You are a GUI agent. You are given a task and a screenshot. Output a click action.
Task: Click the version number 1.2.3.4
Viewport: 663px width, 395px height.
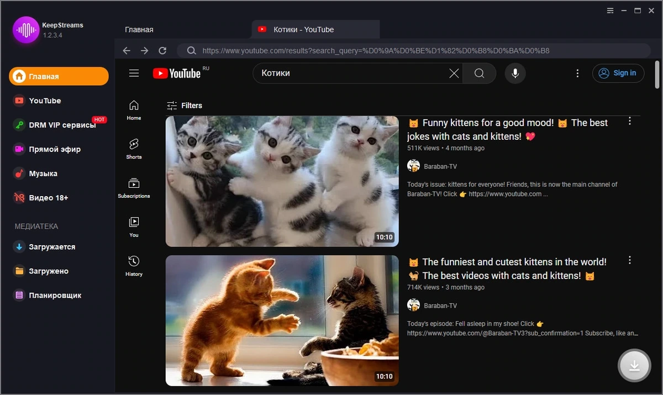pos(53,35)
